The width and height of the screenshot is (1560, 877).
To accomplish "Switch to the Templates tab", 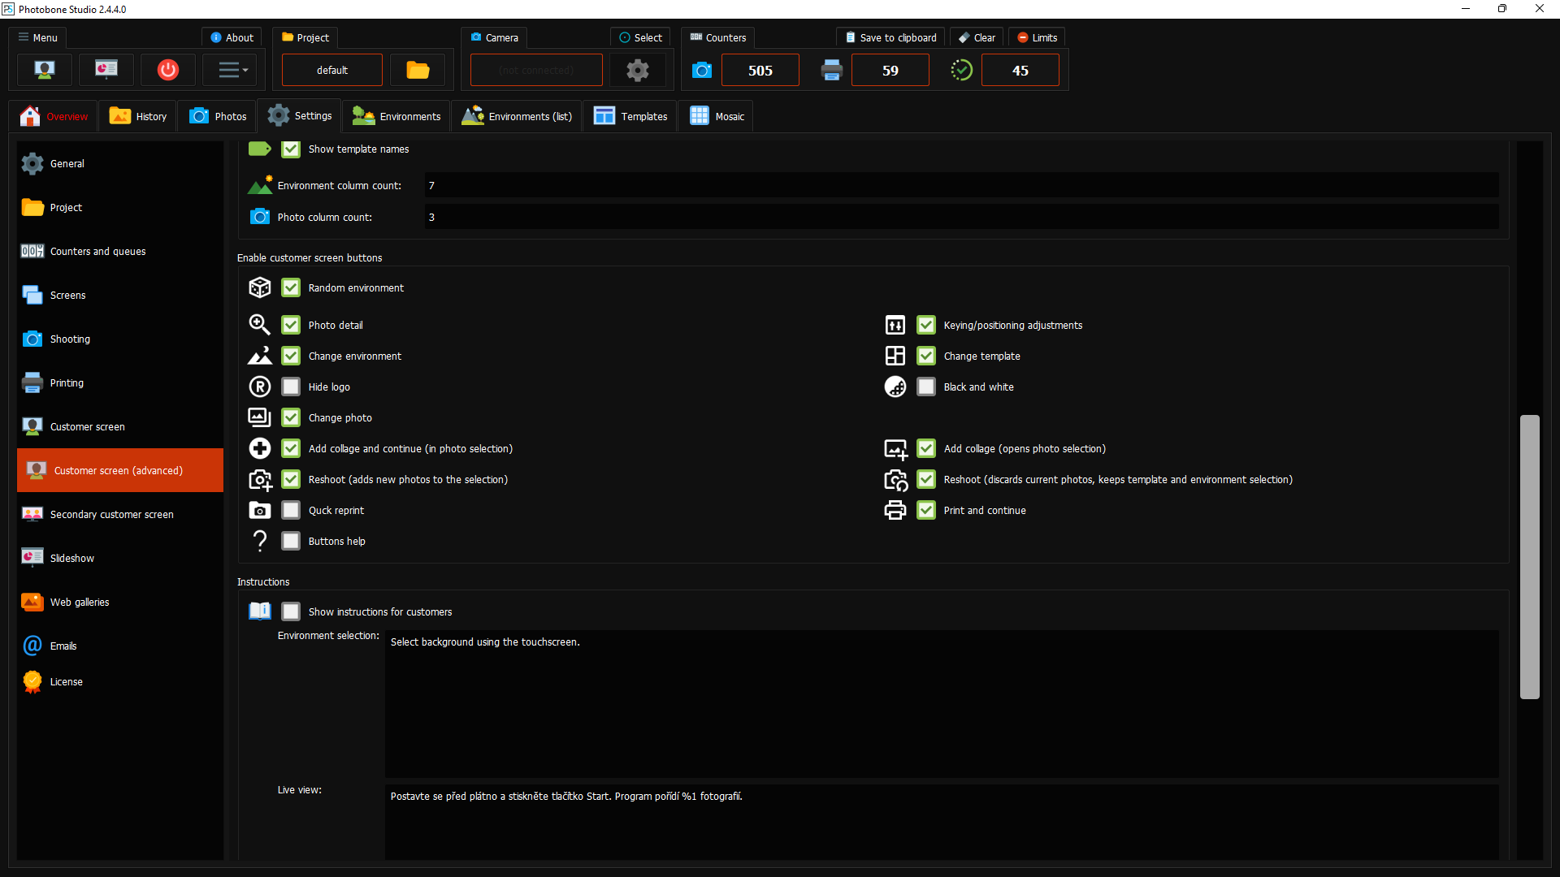I will 630,115.
